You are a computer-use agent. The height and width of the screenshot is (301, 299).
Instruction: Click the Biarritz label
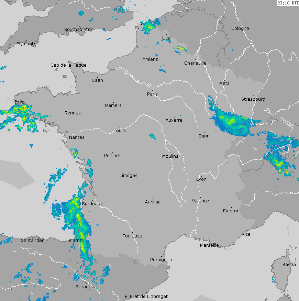tap(76, 240)
